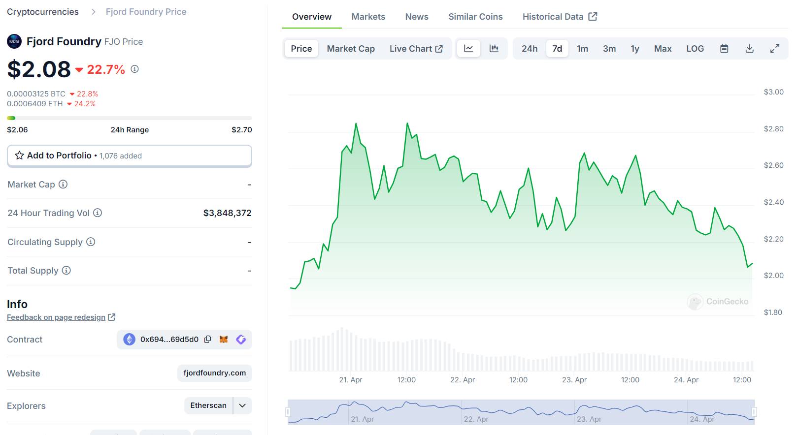Click the 0.0006409 ETH price text

click(x=35, y=103)
